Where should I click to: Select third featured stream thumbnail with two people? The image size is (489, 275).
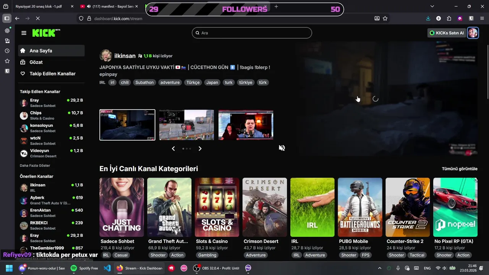246,125
